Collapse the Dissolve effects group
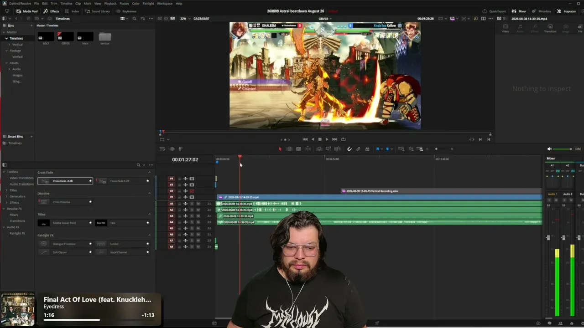Viewport: 584px width, 328px height. [149, 194]
